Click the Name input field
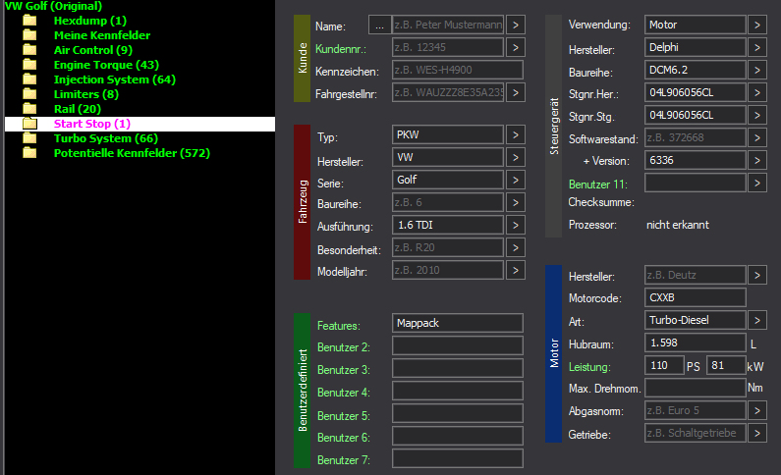The width and height of the screenshot is (781, 475). (448, 25)
